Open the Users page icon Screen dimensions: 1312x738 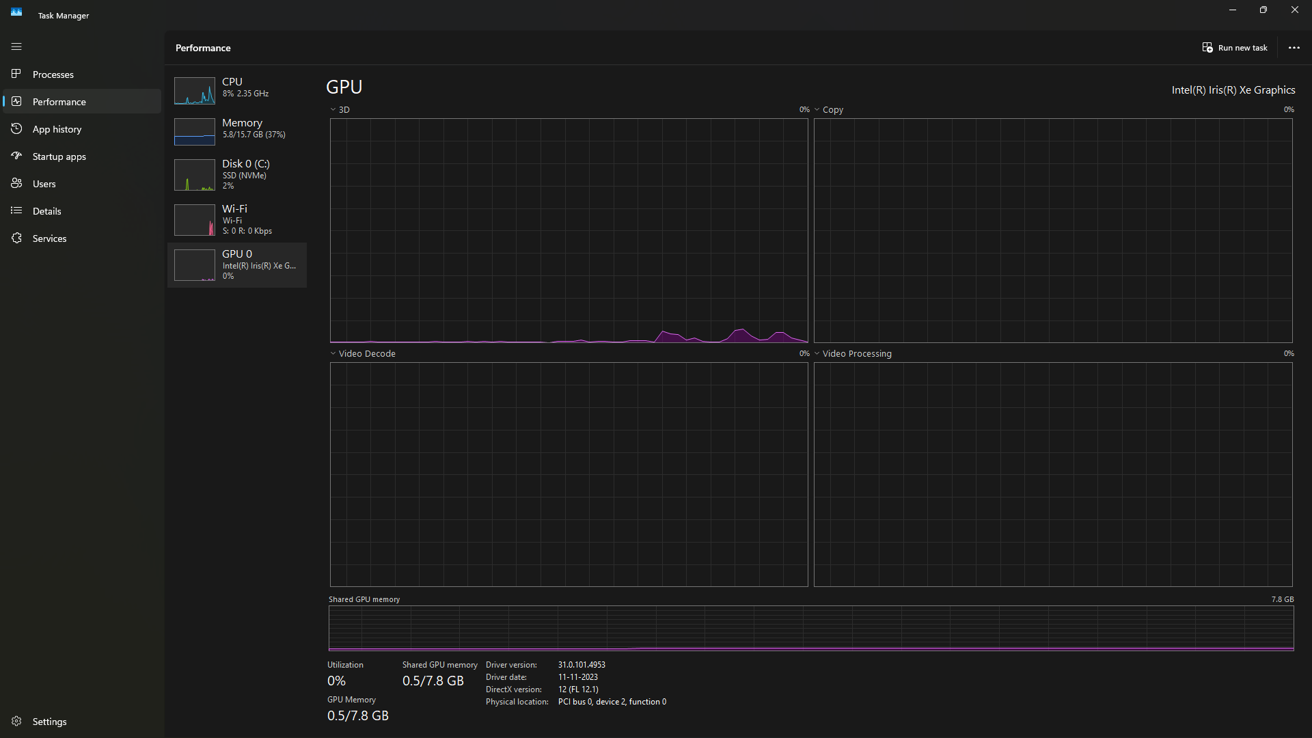[16, 183]
